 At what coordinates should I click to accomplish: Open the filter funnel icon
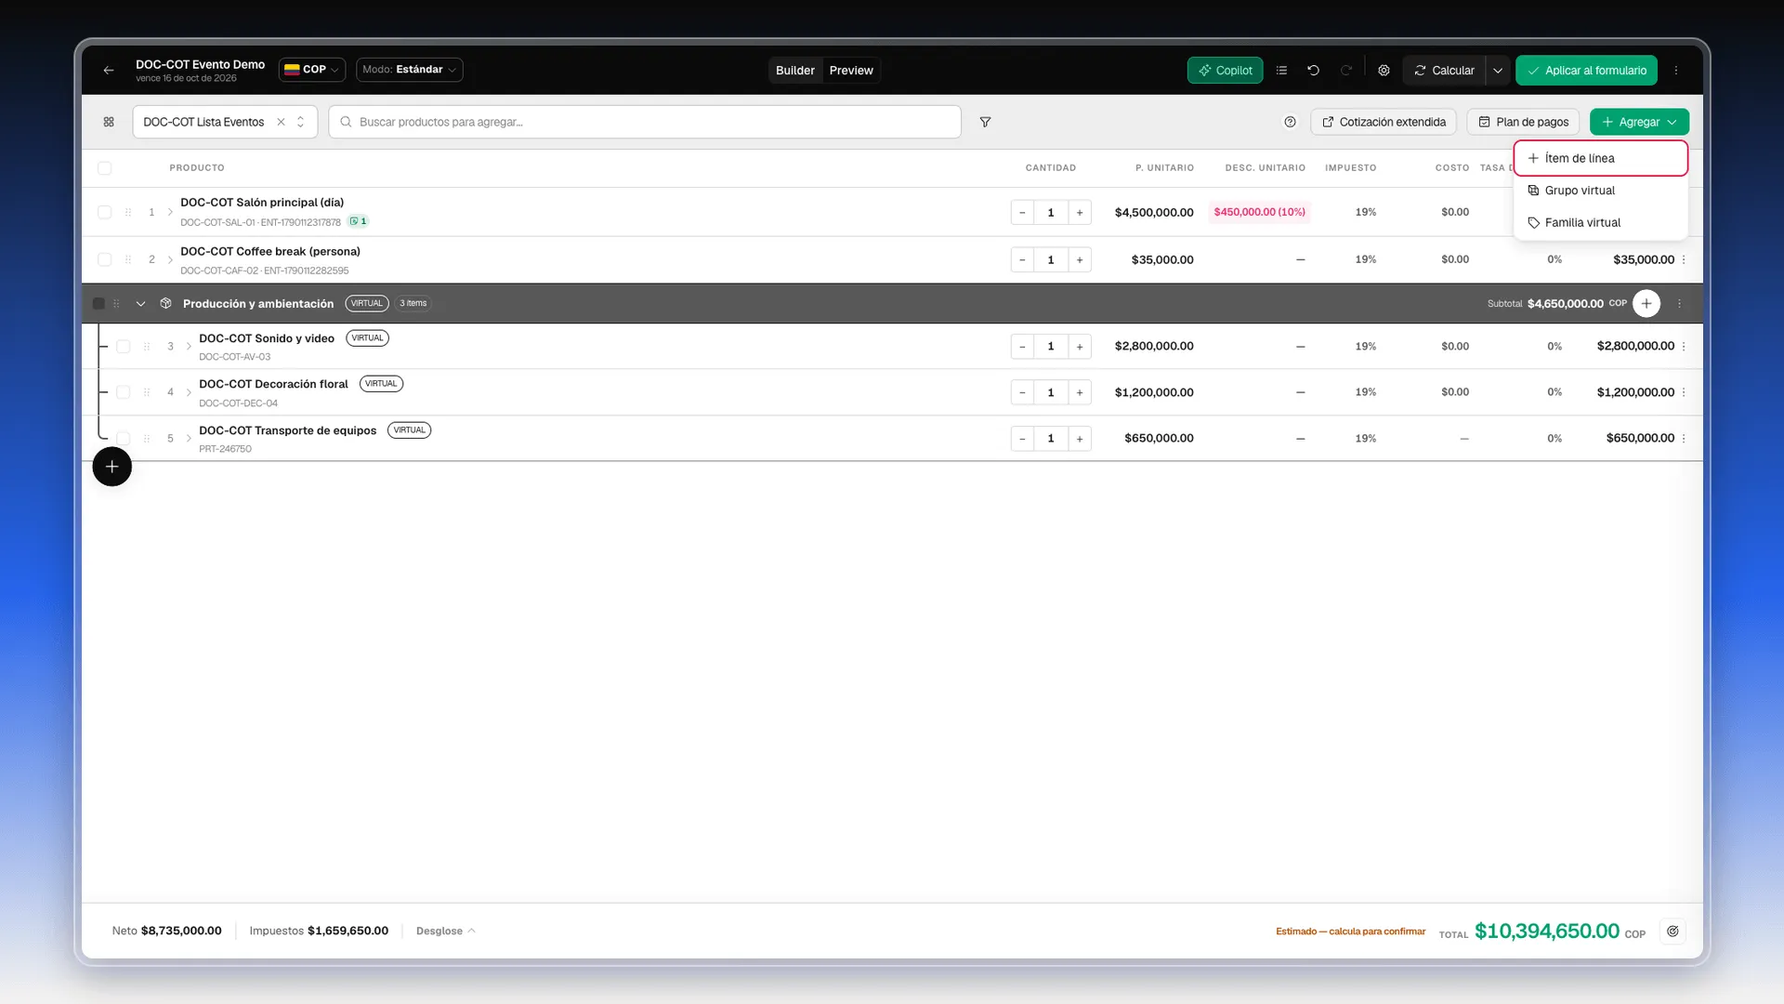(985, 122)
